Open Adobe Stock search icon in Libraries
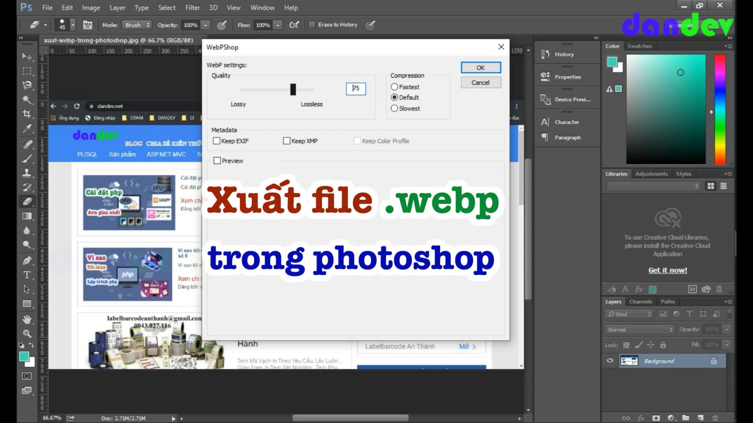 pos(693,290)
